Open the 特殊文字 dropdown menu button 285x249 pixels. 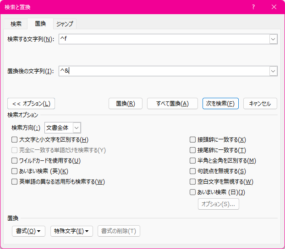pyautogui.click(x=71, y=231)
